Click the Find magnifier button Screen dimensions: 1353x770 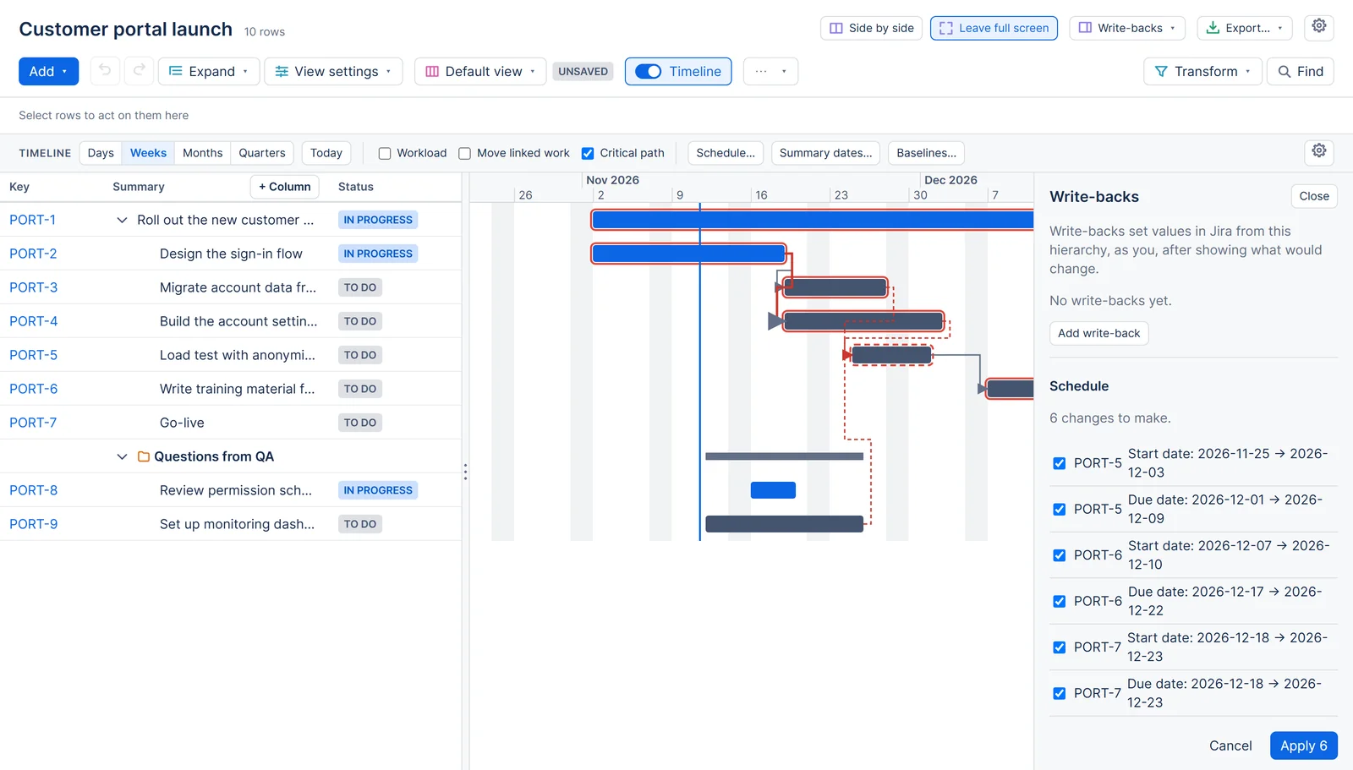(1301, 71)
